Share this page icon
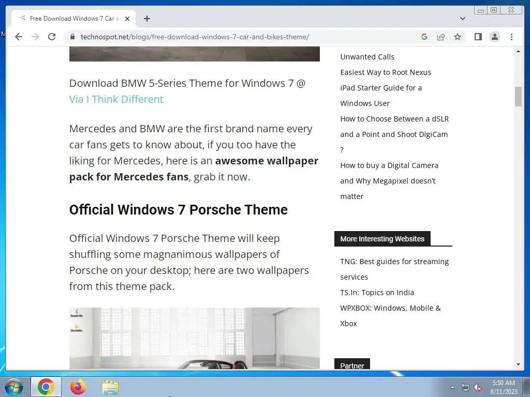This screenshot has width=530, height=397. [x=441, y=37]
